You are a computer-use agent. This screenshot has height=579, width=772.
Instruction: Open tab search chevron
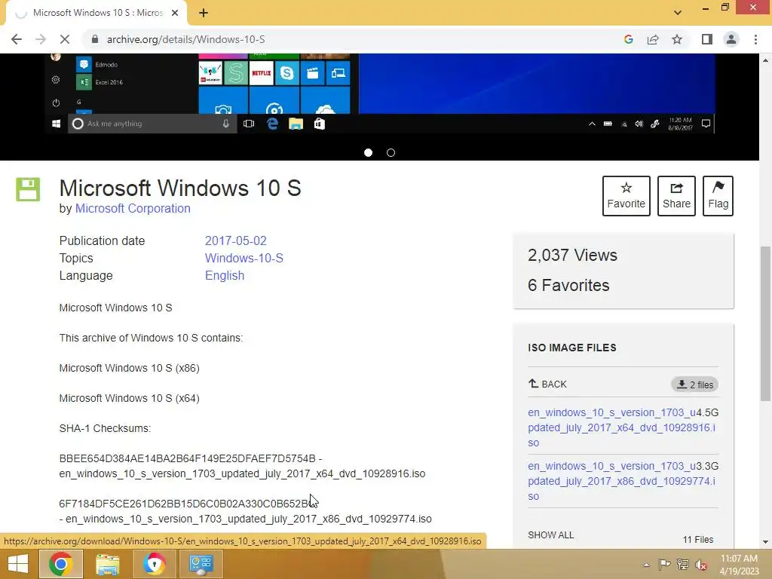(678, 12)
